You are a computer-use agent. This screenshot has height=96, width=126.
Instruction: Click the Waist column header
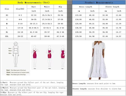(x=47, y=7)
